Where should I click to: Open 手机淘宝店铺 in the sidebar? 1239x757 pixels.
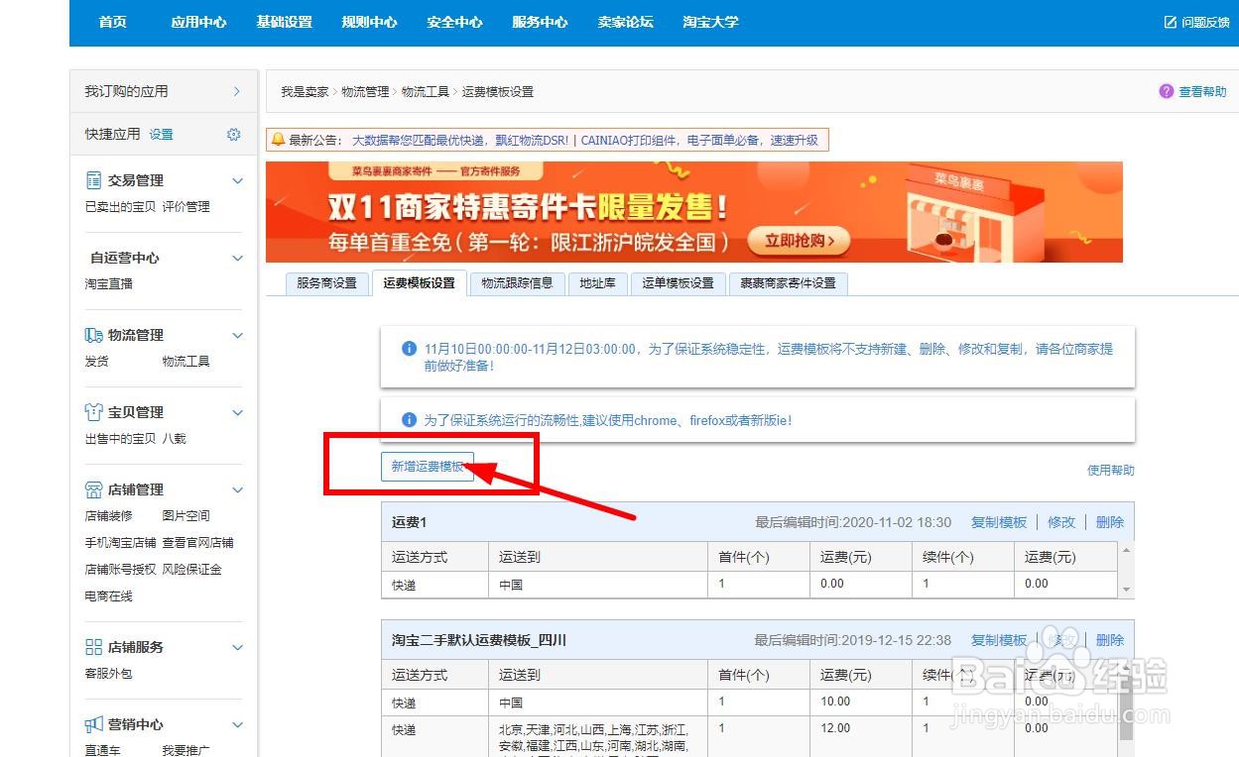(120, 543)
